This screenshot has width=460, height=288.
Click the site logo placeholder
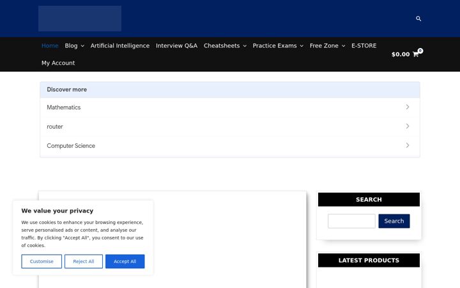click(x=80, y=19)
